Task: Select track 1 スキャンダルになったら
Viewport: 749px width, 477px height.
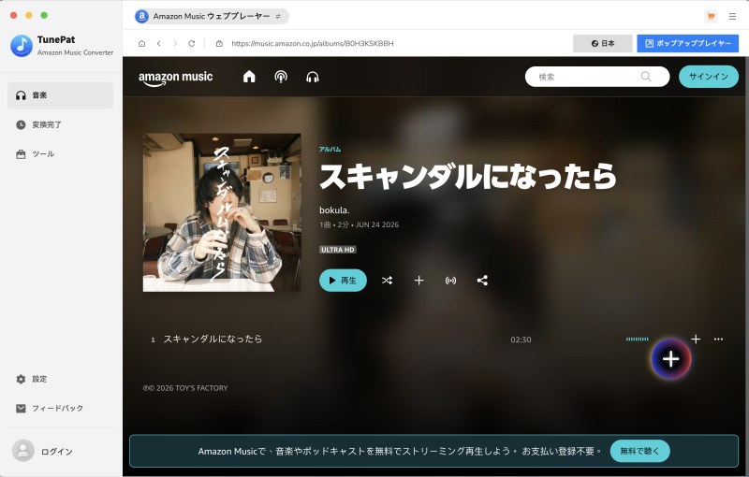Action: (x=213, y=340)
